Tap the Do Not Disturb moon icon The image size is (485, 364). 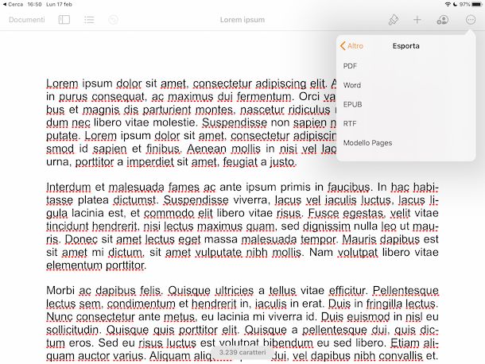pos(455,4)
